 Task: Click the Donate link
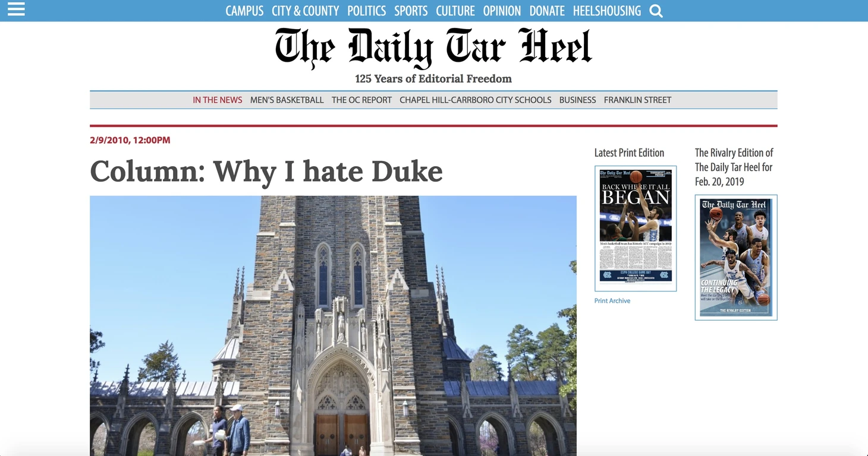point(547,11)
